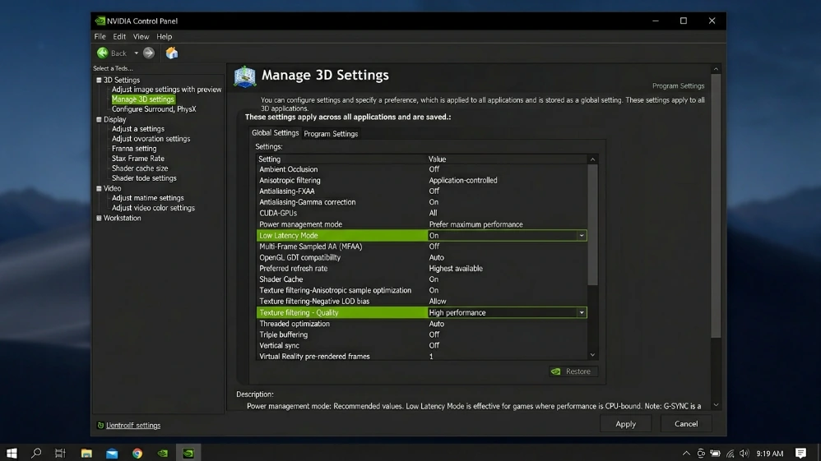
Task: Select the Low Latency Mode row
Action: click(422, 236)
